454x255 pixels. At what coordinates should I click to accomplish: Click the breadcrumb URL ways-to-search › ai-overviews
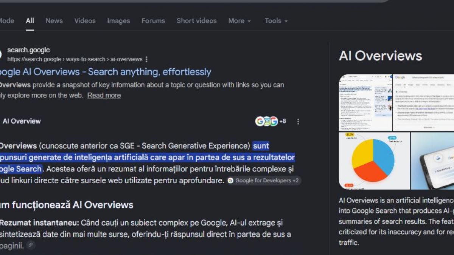pos(104,59)
